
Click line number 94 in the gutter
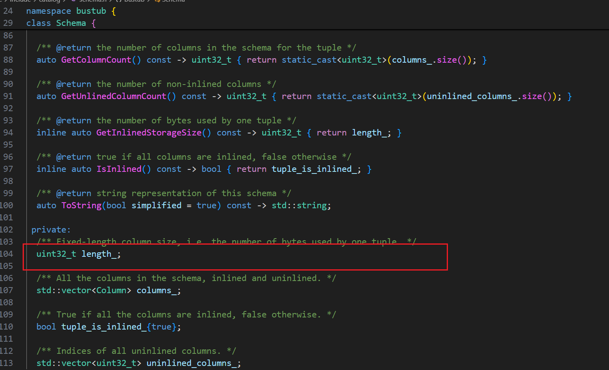point(8,133)
